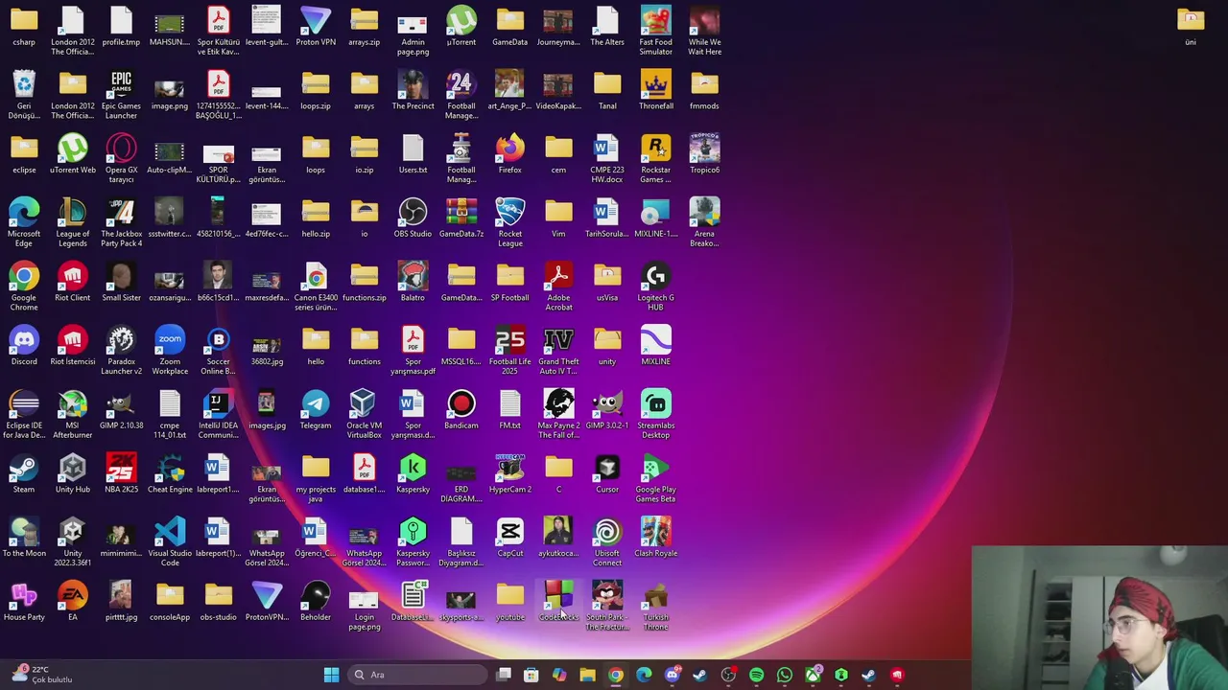Select the Fast Food Simulator icon

[x=655, y=31]
